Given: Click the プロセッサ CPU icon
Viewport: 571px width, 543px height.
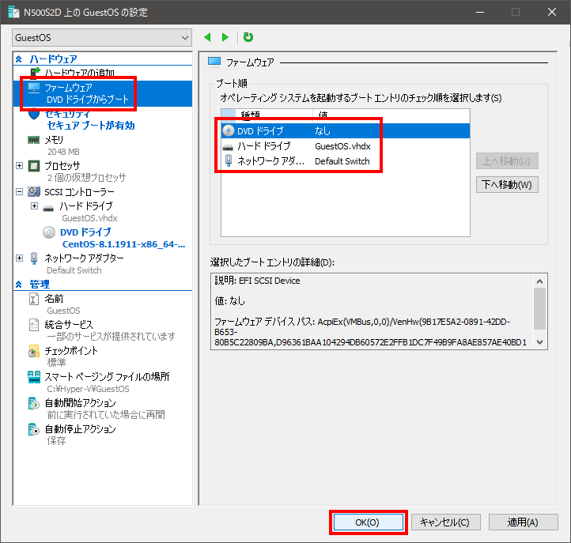Looking at the screenshot, I should 34,166.
